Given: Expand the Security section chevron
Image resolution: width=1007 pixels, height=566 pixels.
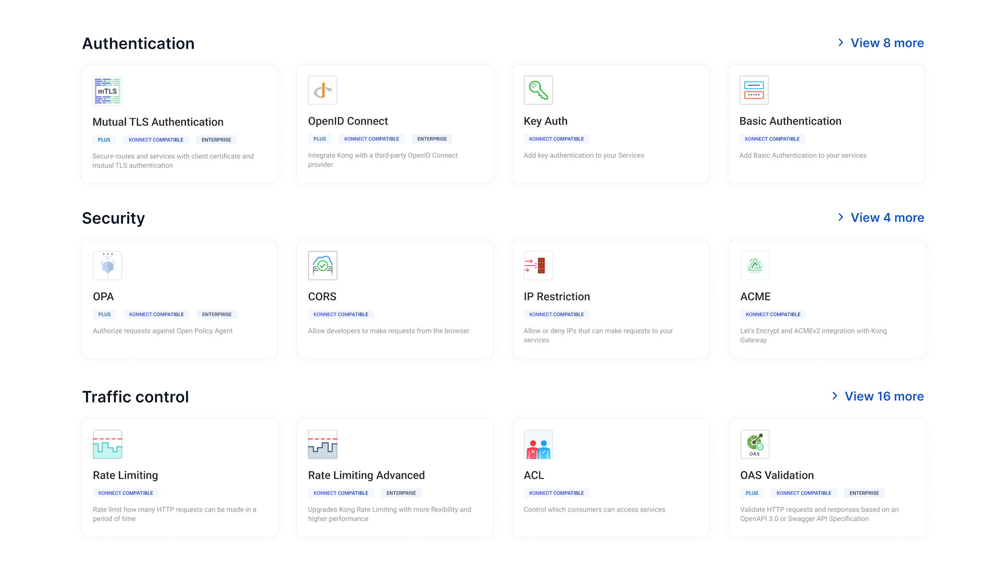Looking at the screenshot, I should (840, 217).
